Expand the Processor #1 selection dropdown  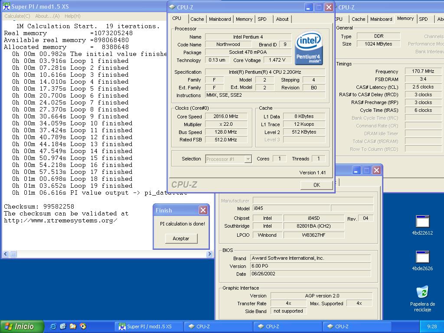248,159
